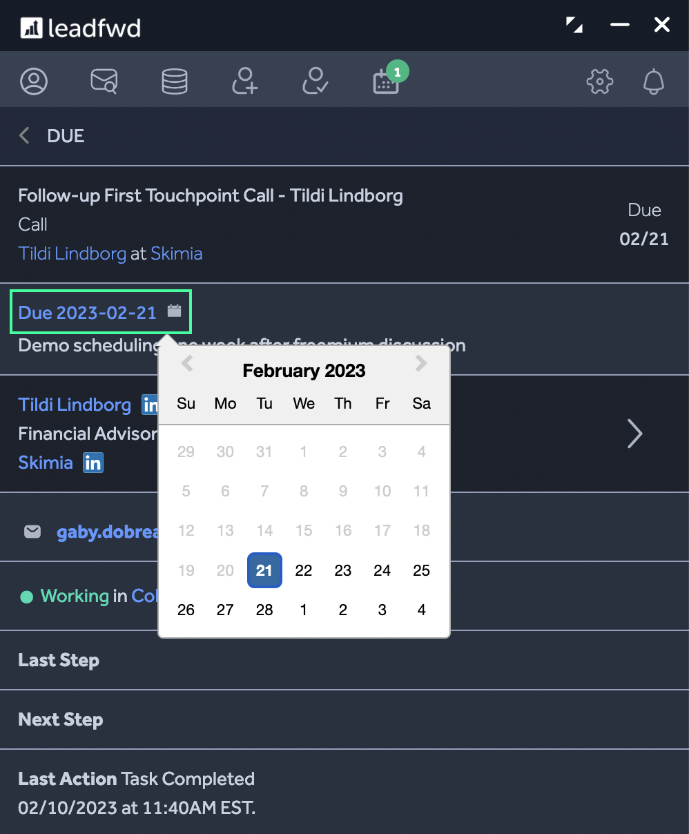The width and height of the screenshot is (689, 834).
Task: Select February 28 in the calendar
Action: [264, 610]
